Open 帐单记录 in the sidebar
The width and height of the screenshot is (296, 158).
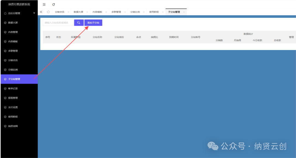pyautogui.click(x=13, y=89)
